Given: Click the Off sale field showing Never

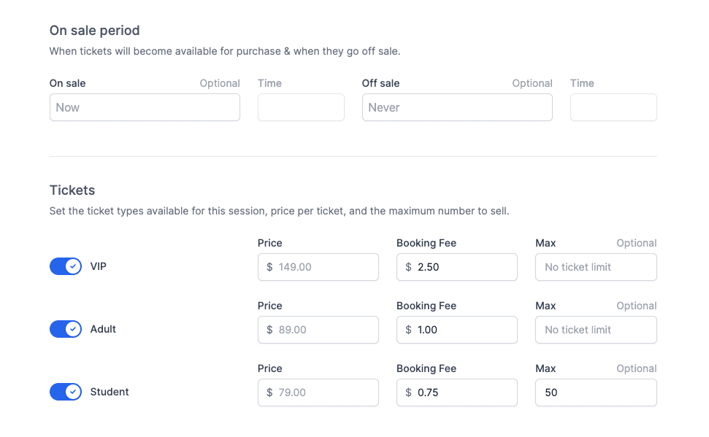Looking at the screenshot, I should coord(457,107).
